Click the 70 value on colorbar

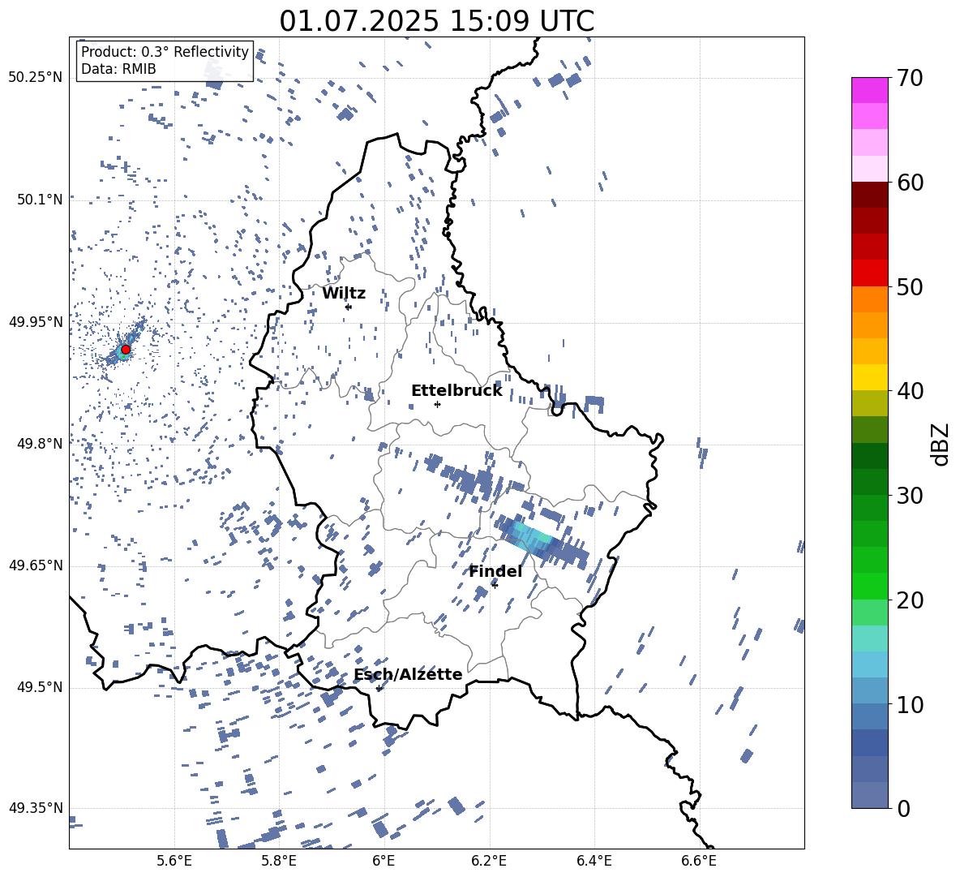pos(910,79)
